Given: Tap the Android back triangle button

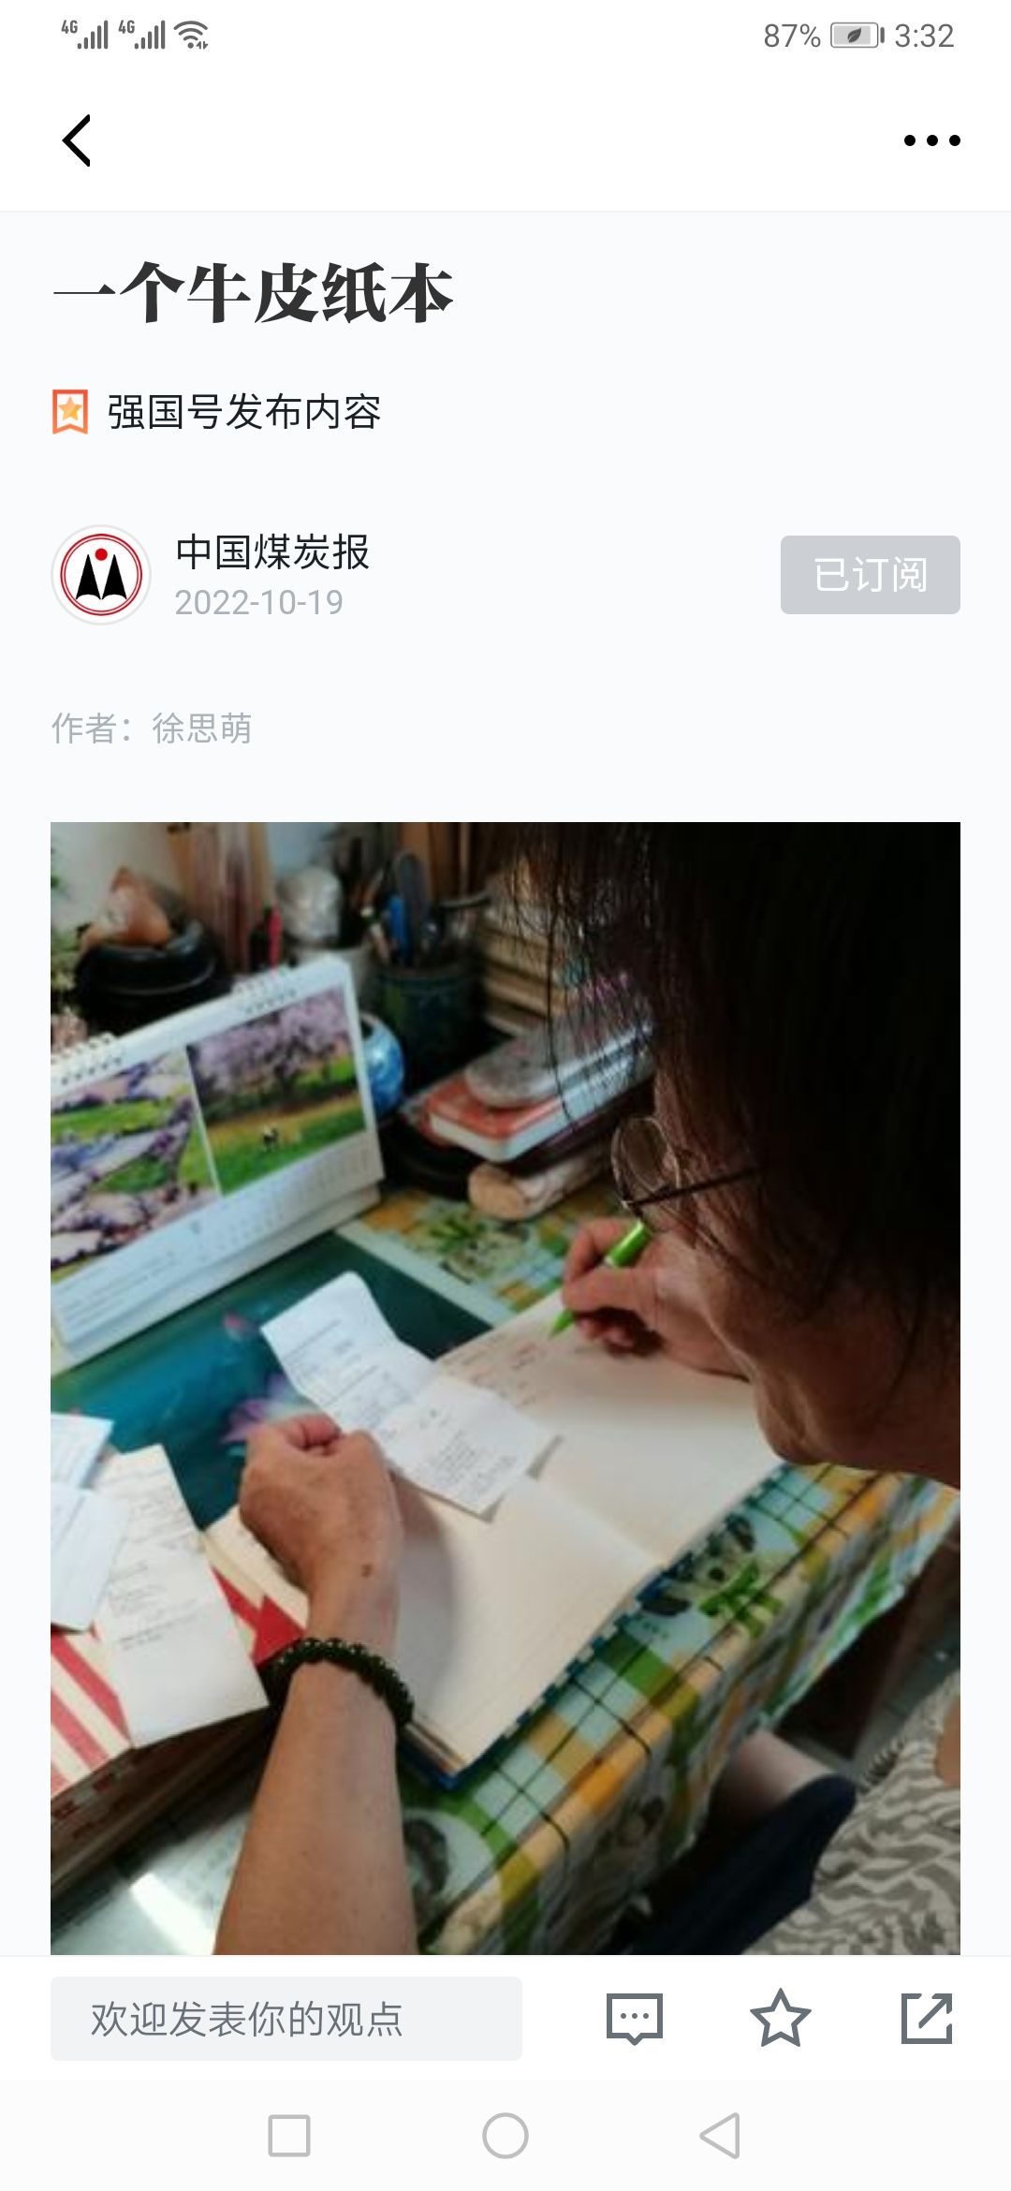Looking at the screenshot, I should (x=720, y=2136).
